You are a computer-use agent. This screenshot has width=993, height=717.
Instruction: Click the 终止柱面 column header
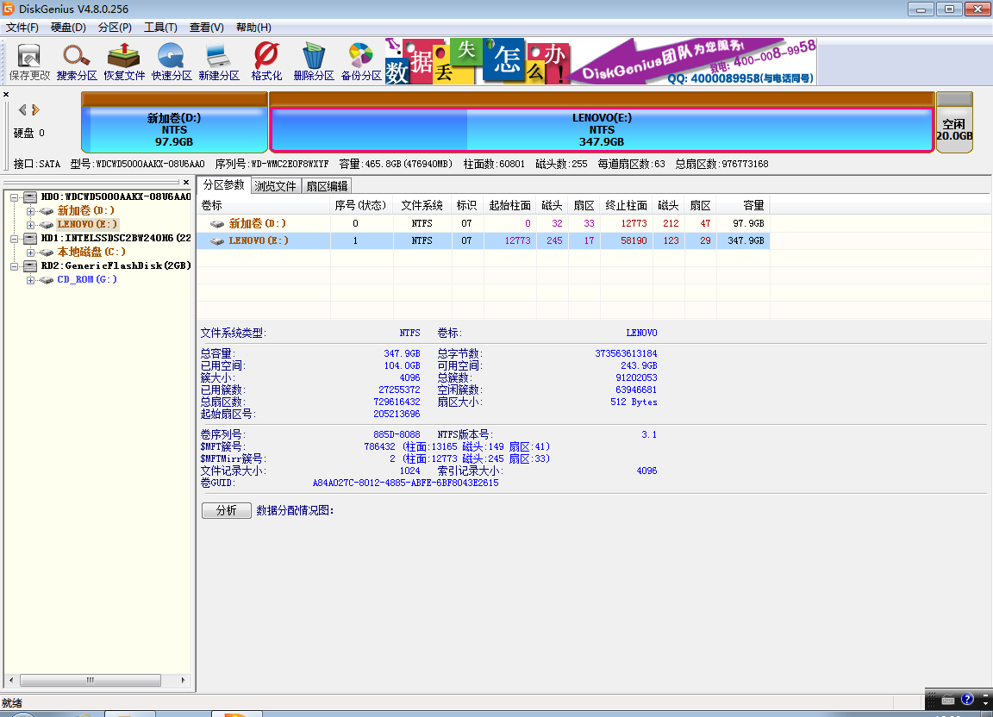[x=627, y=205]
